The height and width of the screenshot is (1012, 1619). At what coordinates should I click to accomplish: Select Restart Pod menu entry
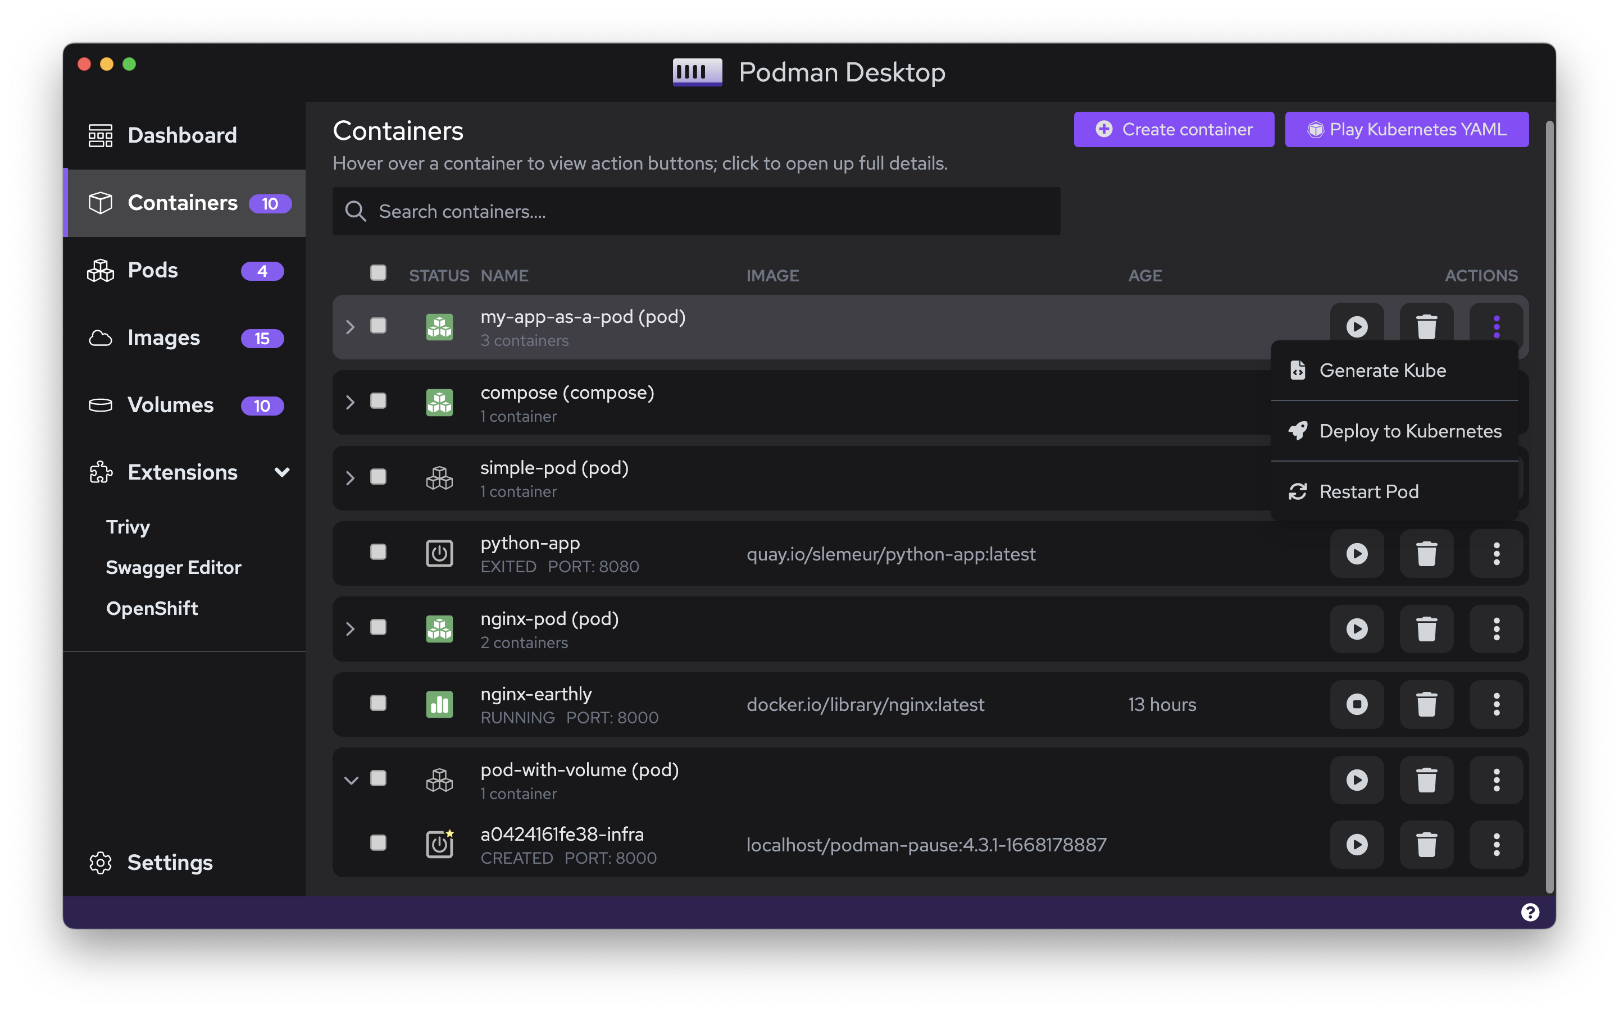point(1368,491)
